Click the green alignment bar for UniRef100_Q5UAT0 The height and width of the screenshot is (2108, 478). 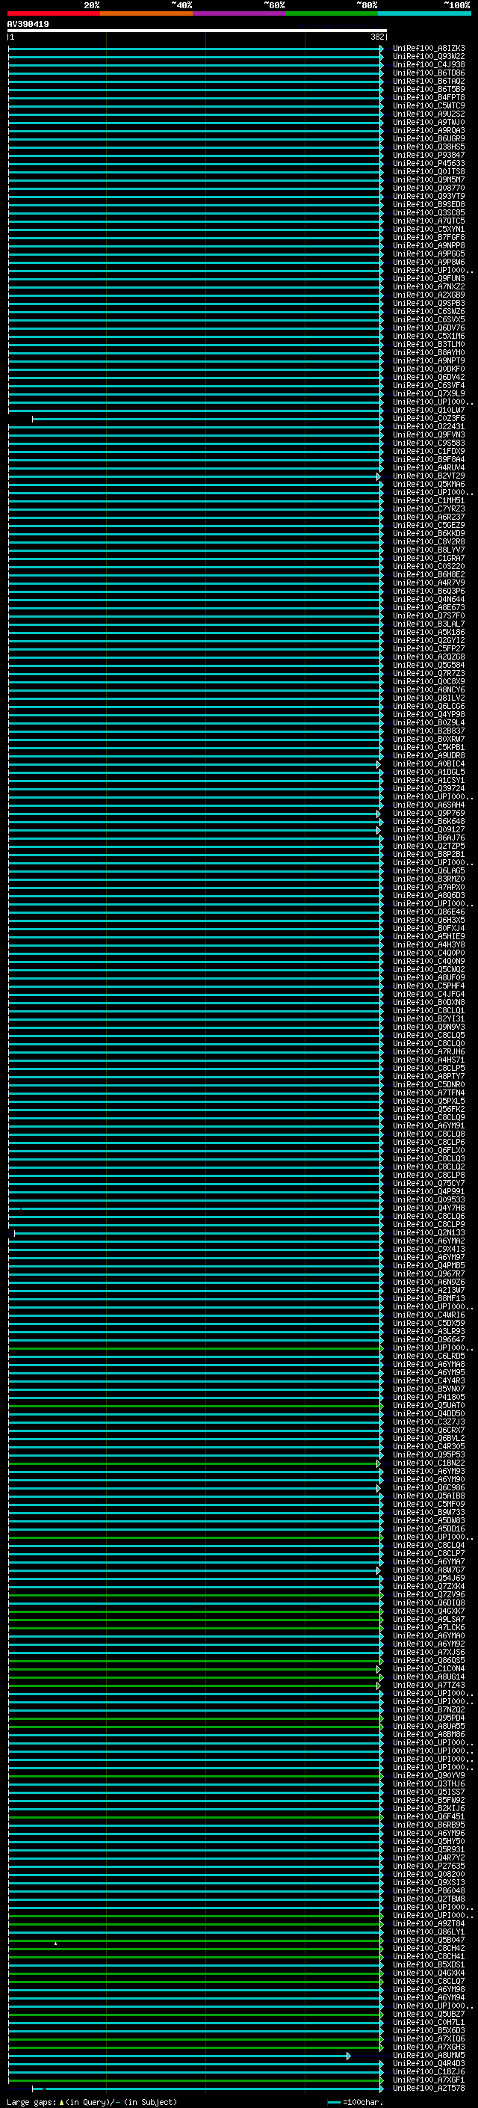pos(195,1406)
